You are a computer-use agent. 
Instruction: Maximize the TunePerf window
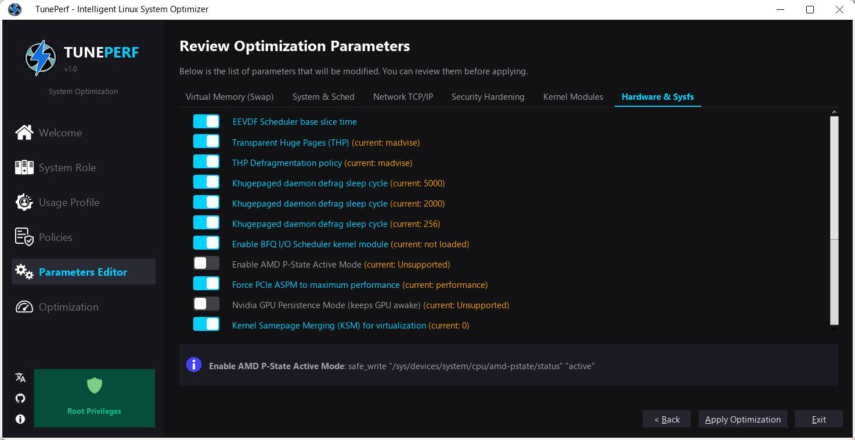click(x=810, y=9)
